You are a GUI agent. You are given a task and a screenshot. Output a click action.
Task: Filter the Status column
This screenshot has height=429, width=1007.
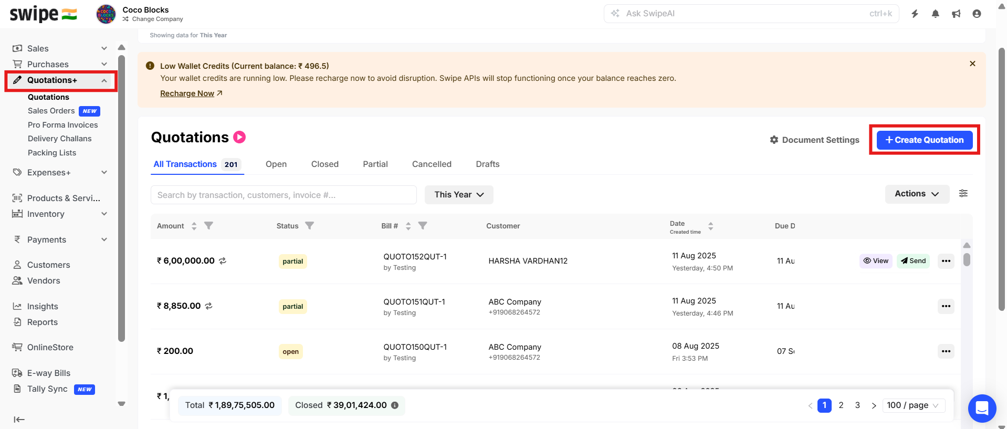tap(309, 226)
